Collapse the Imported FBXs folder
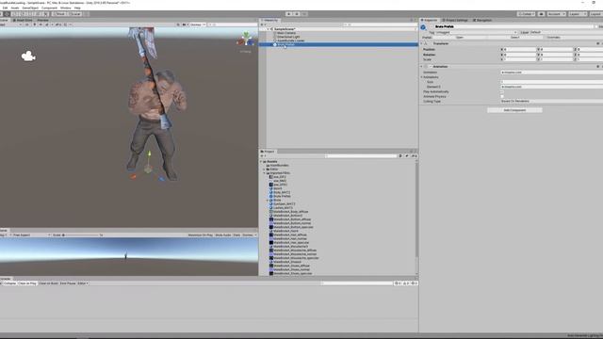The height and width of the screenshot is (339, 603). [264, 173]
